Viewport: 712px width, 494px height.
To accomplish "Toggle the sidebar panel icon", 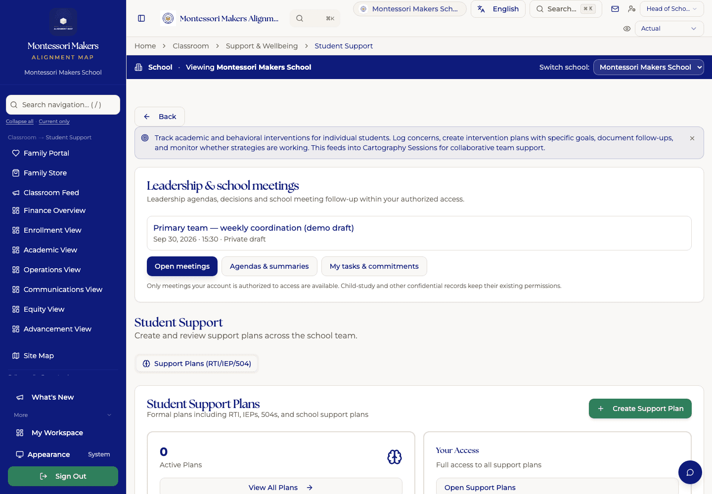I will (141, 18).
